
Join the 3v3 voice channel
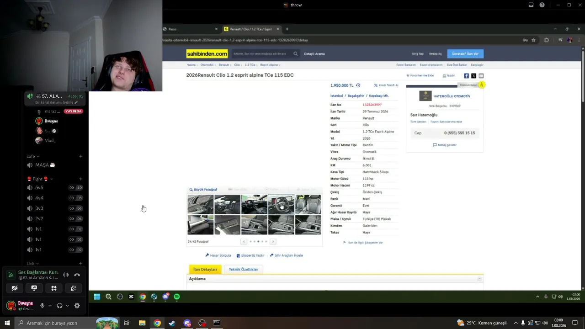point(54,208)
